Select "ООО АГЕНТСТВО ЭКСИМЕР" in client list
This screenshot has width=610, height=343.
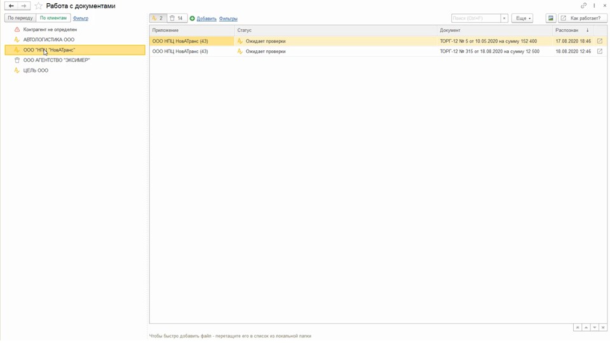point(57,60)
